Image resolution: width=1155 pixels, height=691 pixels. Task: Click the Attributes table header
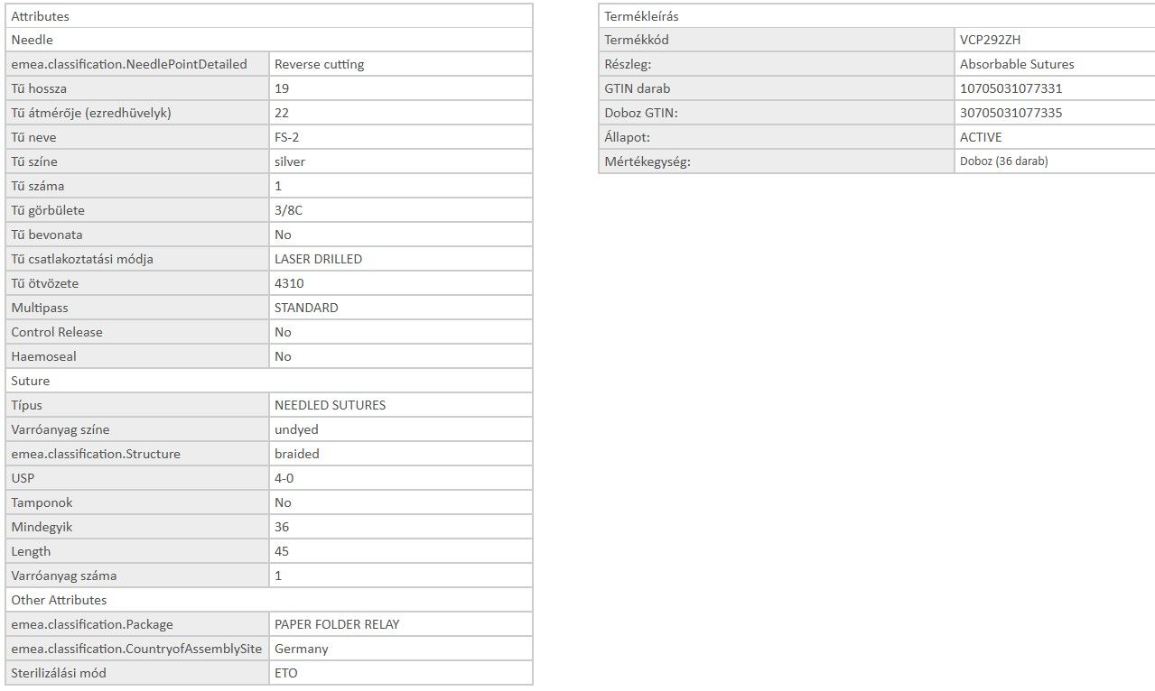point(40,16)
